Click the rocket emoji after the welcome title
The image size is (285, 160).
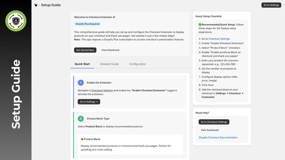114,17
